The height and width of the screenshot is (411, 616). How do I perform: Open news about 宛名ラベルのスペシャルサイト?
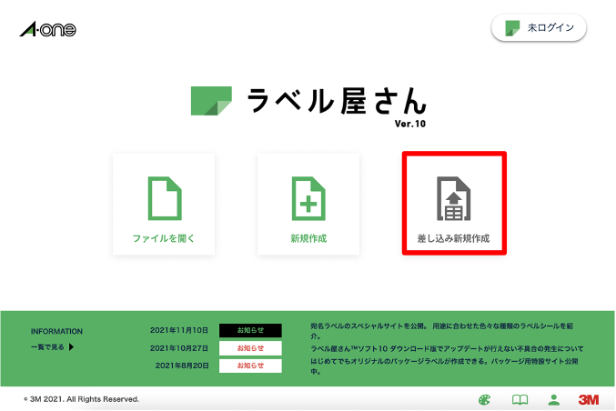441,331
